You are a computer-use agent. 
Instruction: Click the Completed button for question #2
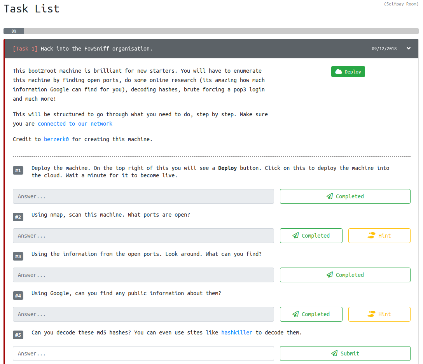311,236
